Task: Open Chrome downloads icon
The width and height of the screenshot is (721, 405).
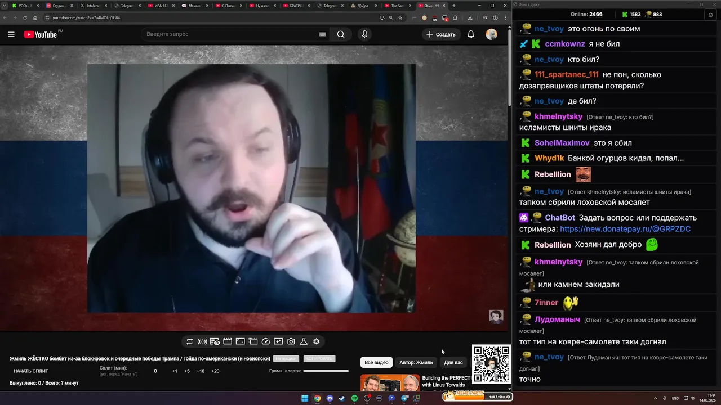Action: tap(470, 17)
